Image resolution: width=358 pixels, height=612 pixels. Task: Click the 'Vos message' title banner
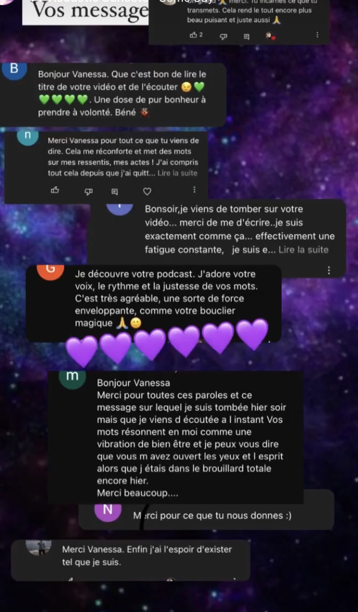click(85, 12)
